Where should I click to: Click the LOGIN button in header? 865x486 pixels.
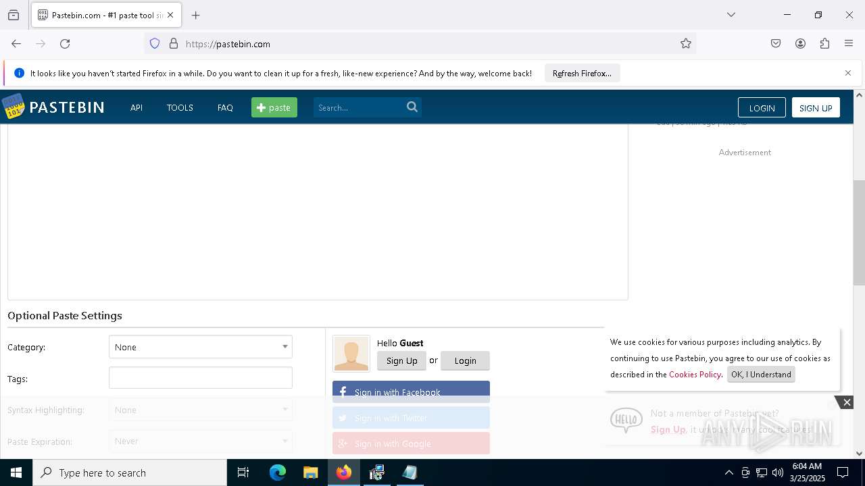click(762, 108)
